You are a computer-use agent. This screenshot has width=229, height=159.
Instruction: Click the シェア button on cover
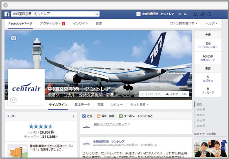tap(172, 94)
